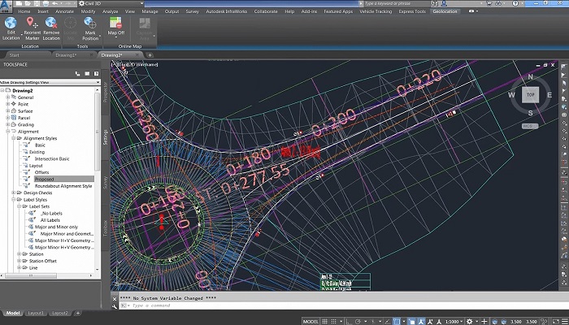Click the Proposed alignment style item
This screenshot has height=325, width=569.
46,180
